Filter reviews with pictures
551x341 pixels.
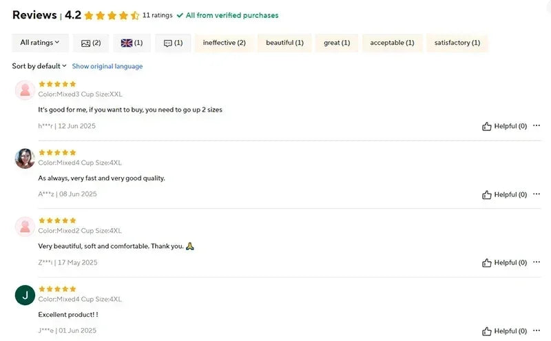click(91, 43)
